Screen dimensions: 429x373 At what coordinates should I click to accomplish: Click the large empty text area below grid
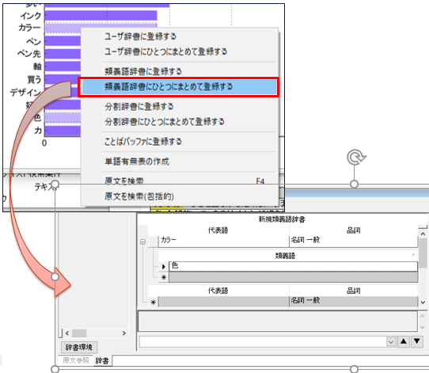[x=278, y=321]
